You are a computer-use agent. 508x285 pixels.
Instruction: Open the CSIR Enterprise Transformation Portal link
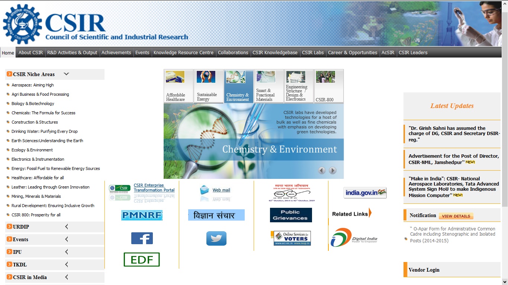[x=154, y=187]
